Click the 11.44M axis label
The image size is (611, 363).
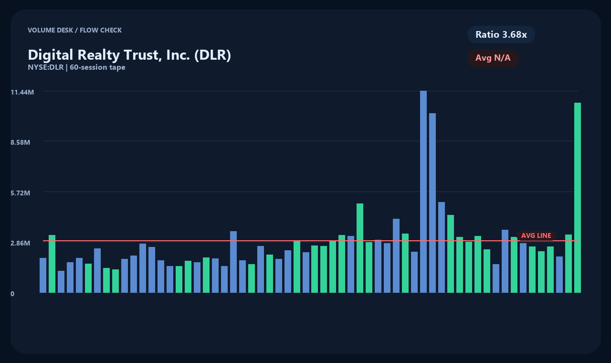[22, 92]
